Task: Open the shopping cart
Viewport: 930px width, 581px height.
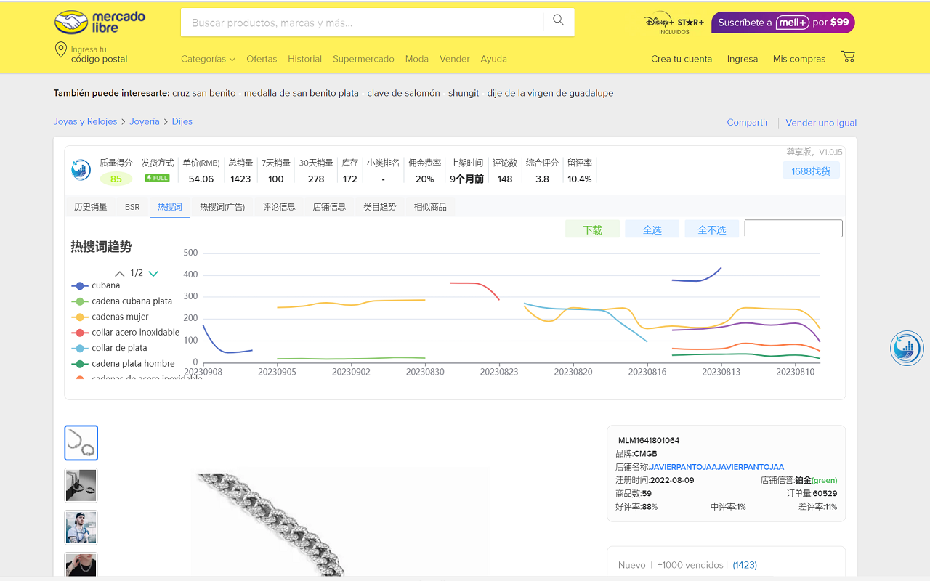Action: coord(847,57)
